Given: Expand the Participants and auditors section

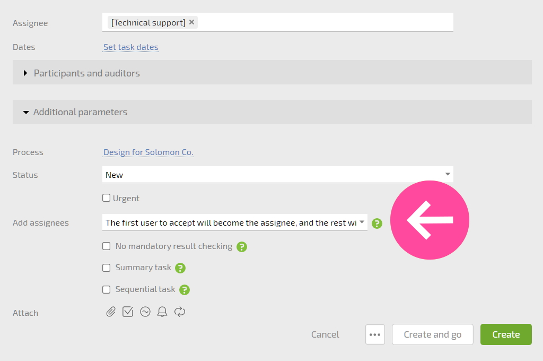Looking at the screenshot, I should 272,73.
